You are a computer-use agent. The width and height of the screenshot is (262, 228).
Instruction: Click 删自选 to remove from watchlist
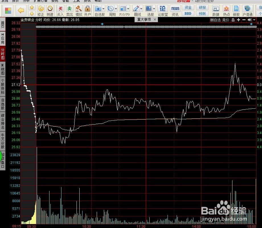point(215,20)
